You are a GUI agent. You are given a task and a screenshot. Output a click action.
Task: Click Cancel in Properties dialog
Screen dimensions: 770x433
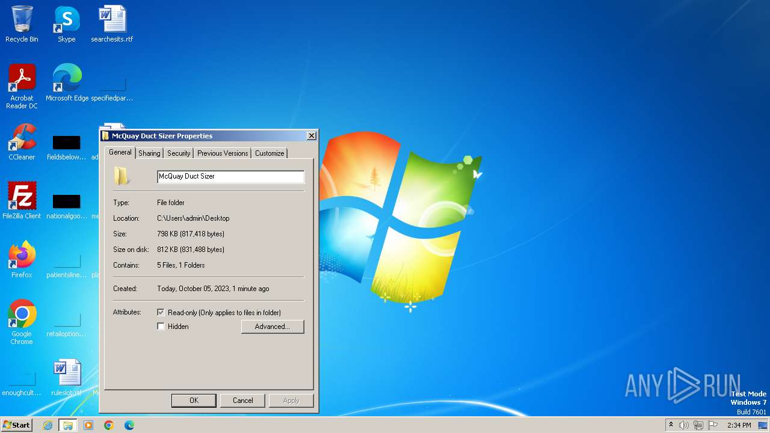pyautogui.click(x=243, y=401)
